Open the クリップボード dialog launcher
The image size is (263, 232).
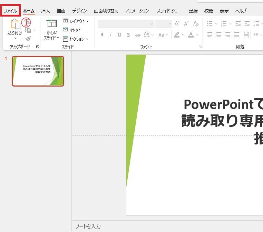click(x=38, y=47)
